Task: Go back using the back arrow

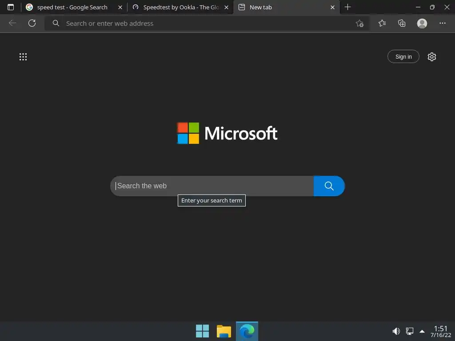Action: point(12,23)
